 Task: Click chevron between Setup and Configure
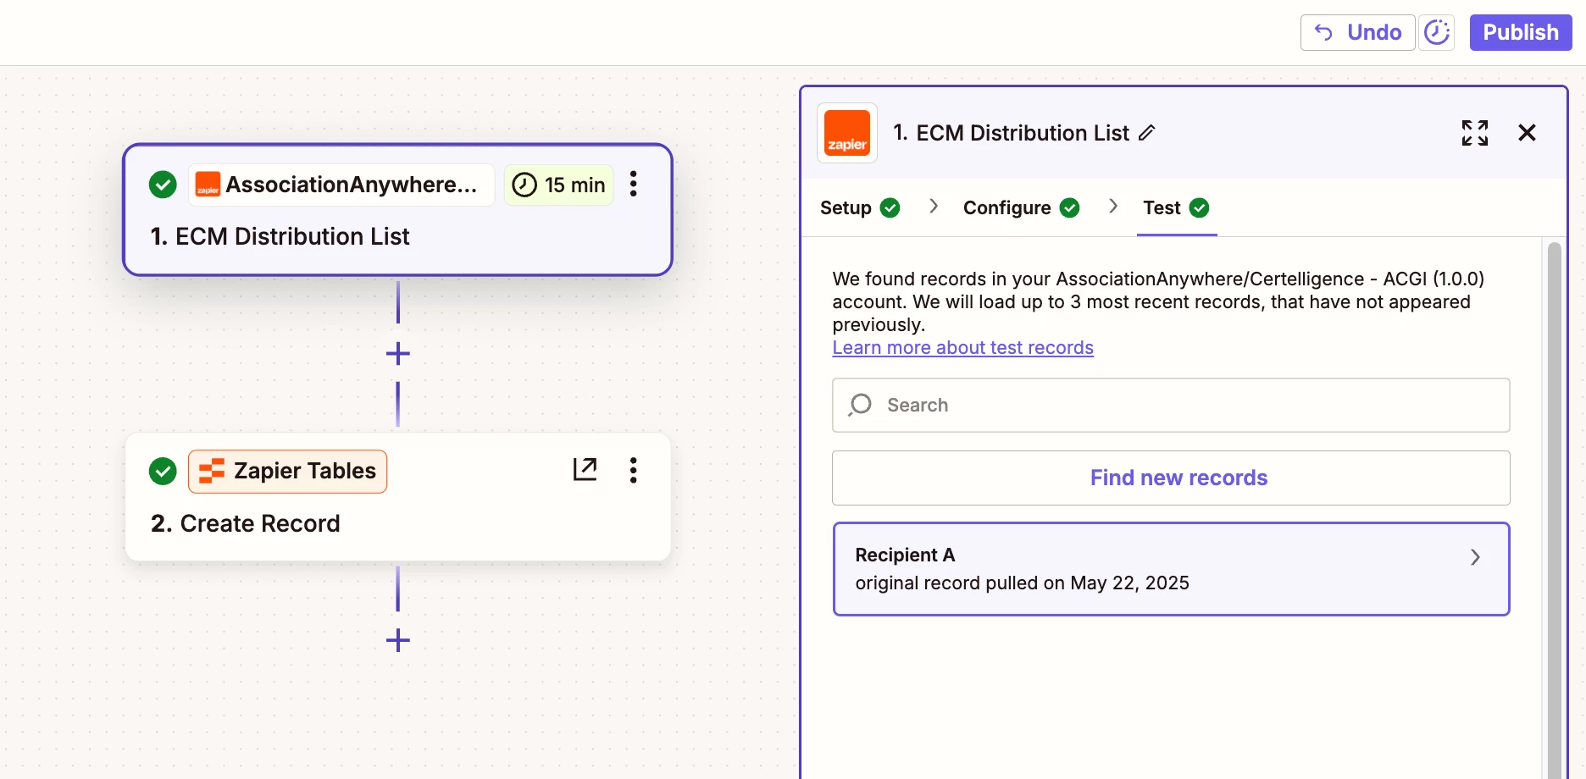pyautogui.click(x=933, y=207)
